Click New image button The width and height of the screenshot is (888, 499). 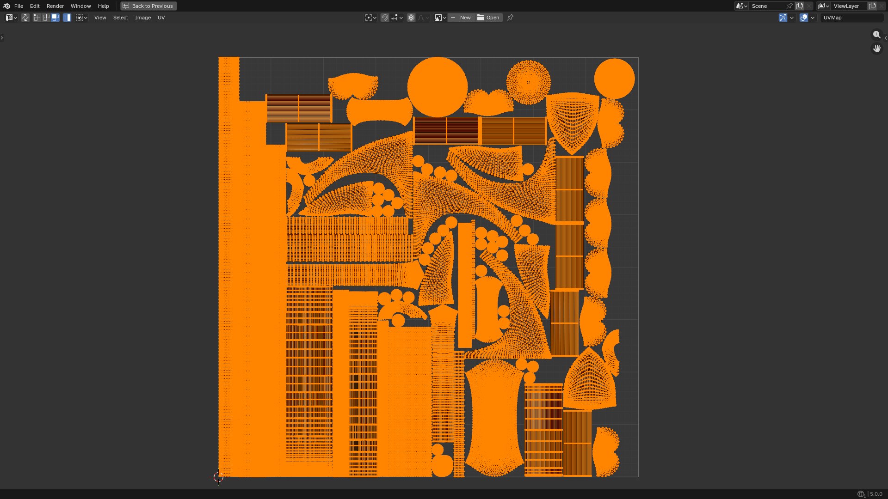pyautogui.click(x=461, y=18)
